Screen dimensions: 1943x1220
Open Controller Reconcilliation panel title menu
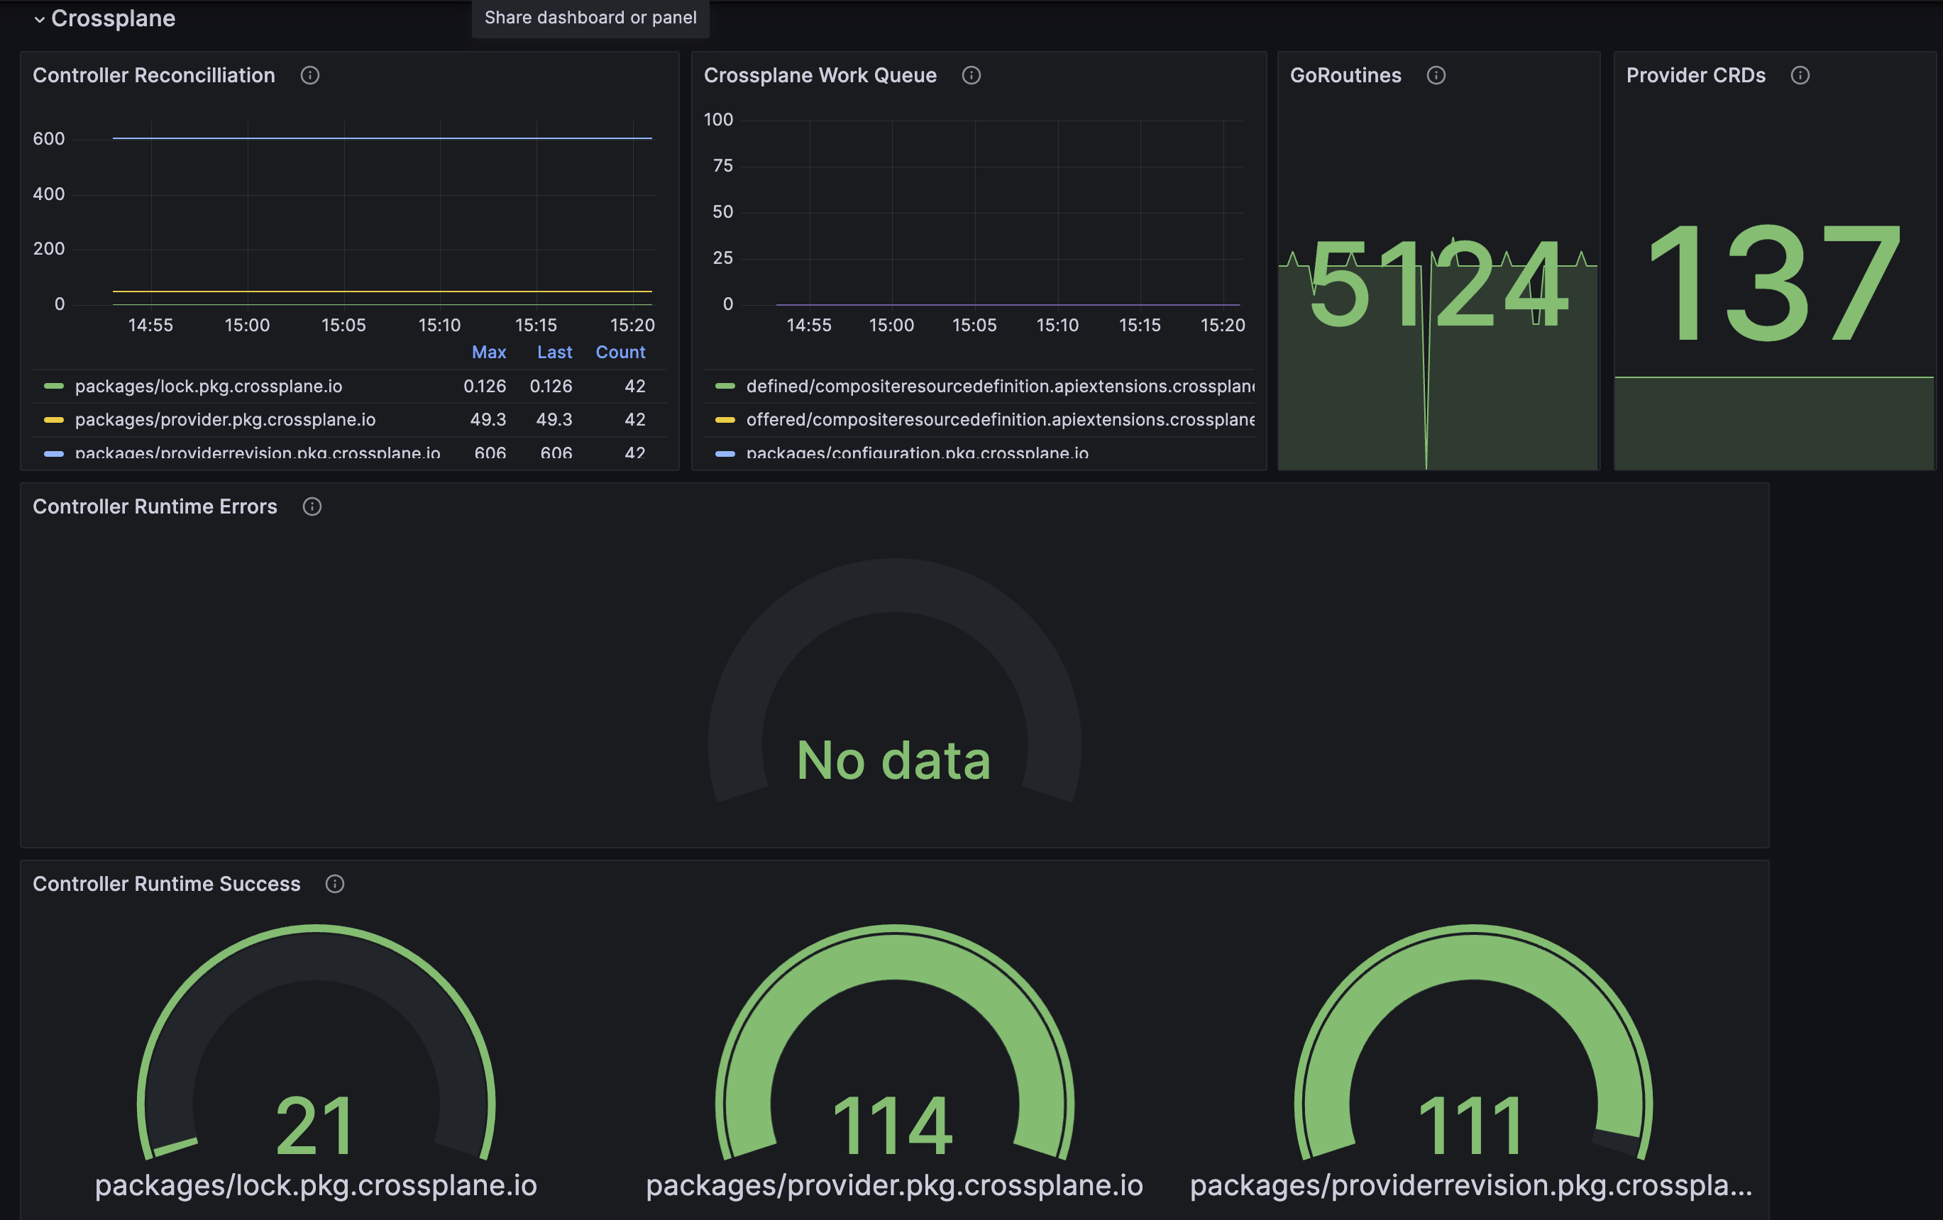click(x=153, y=75)
